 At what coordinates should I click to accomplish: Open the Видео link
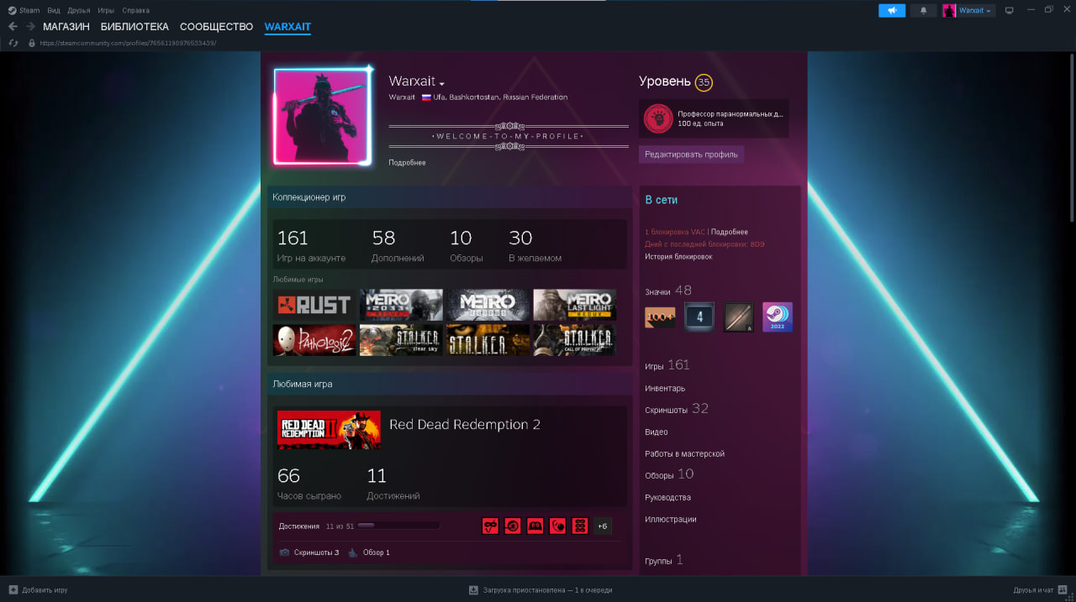pyautogui.click(x=657, y=432)
